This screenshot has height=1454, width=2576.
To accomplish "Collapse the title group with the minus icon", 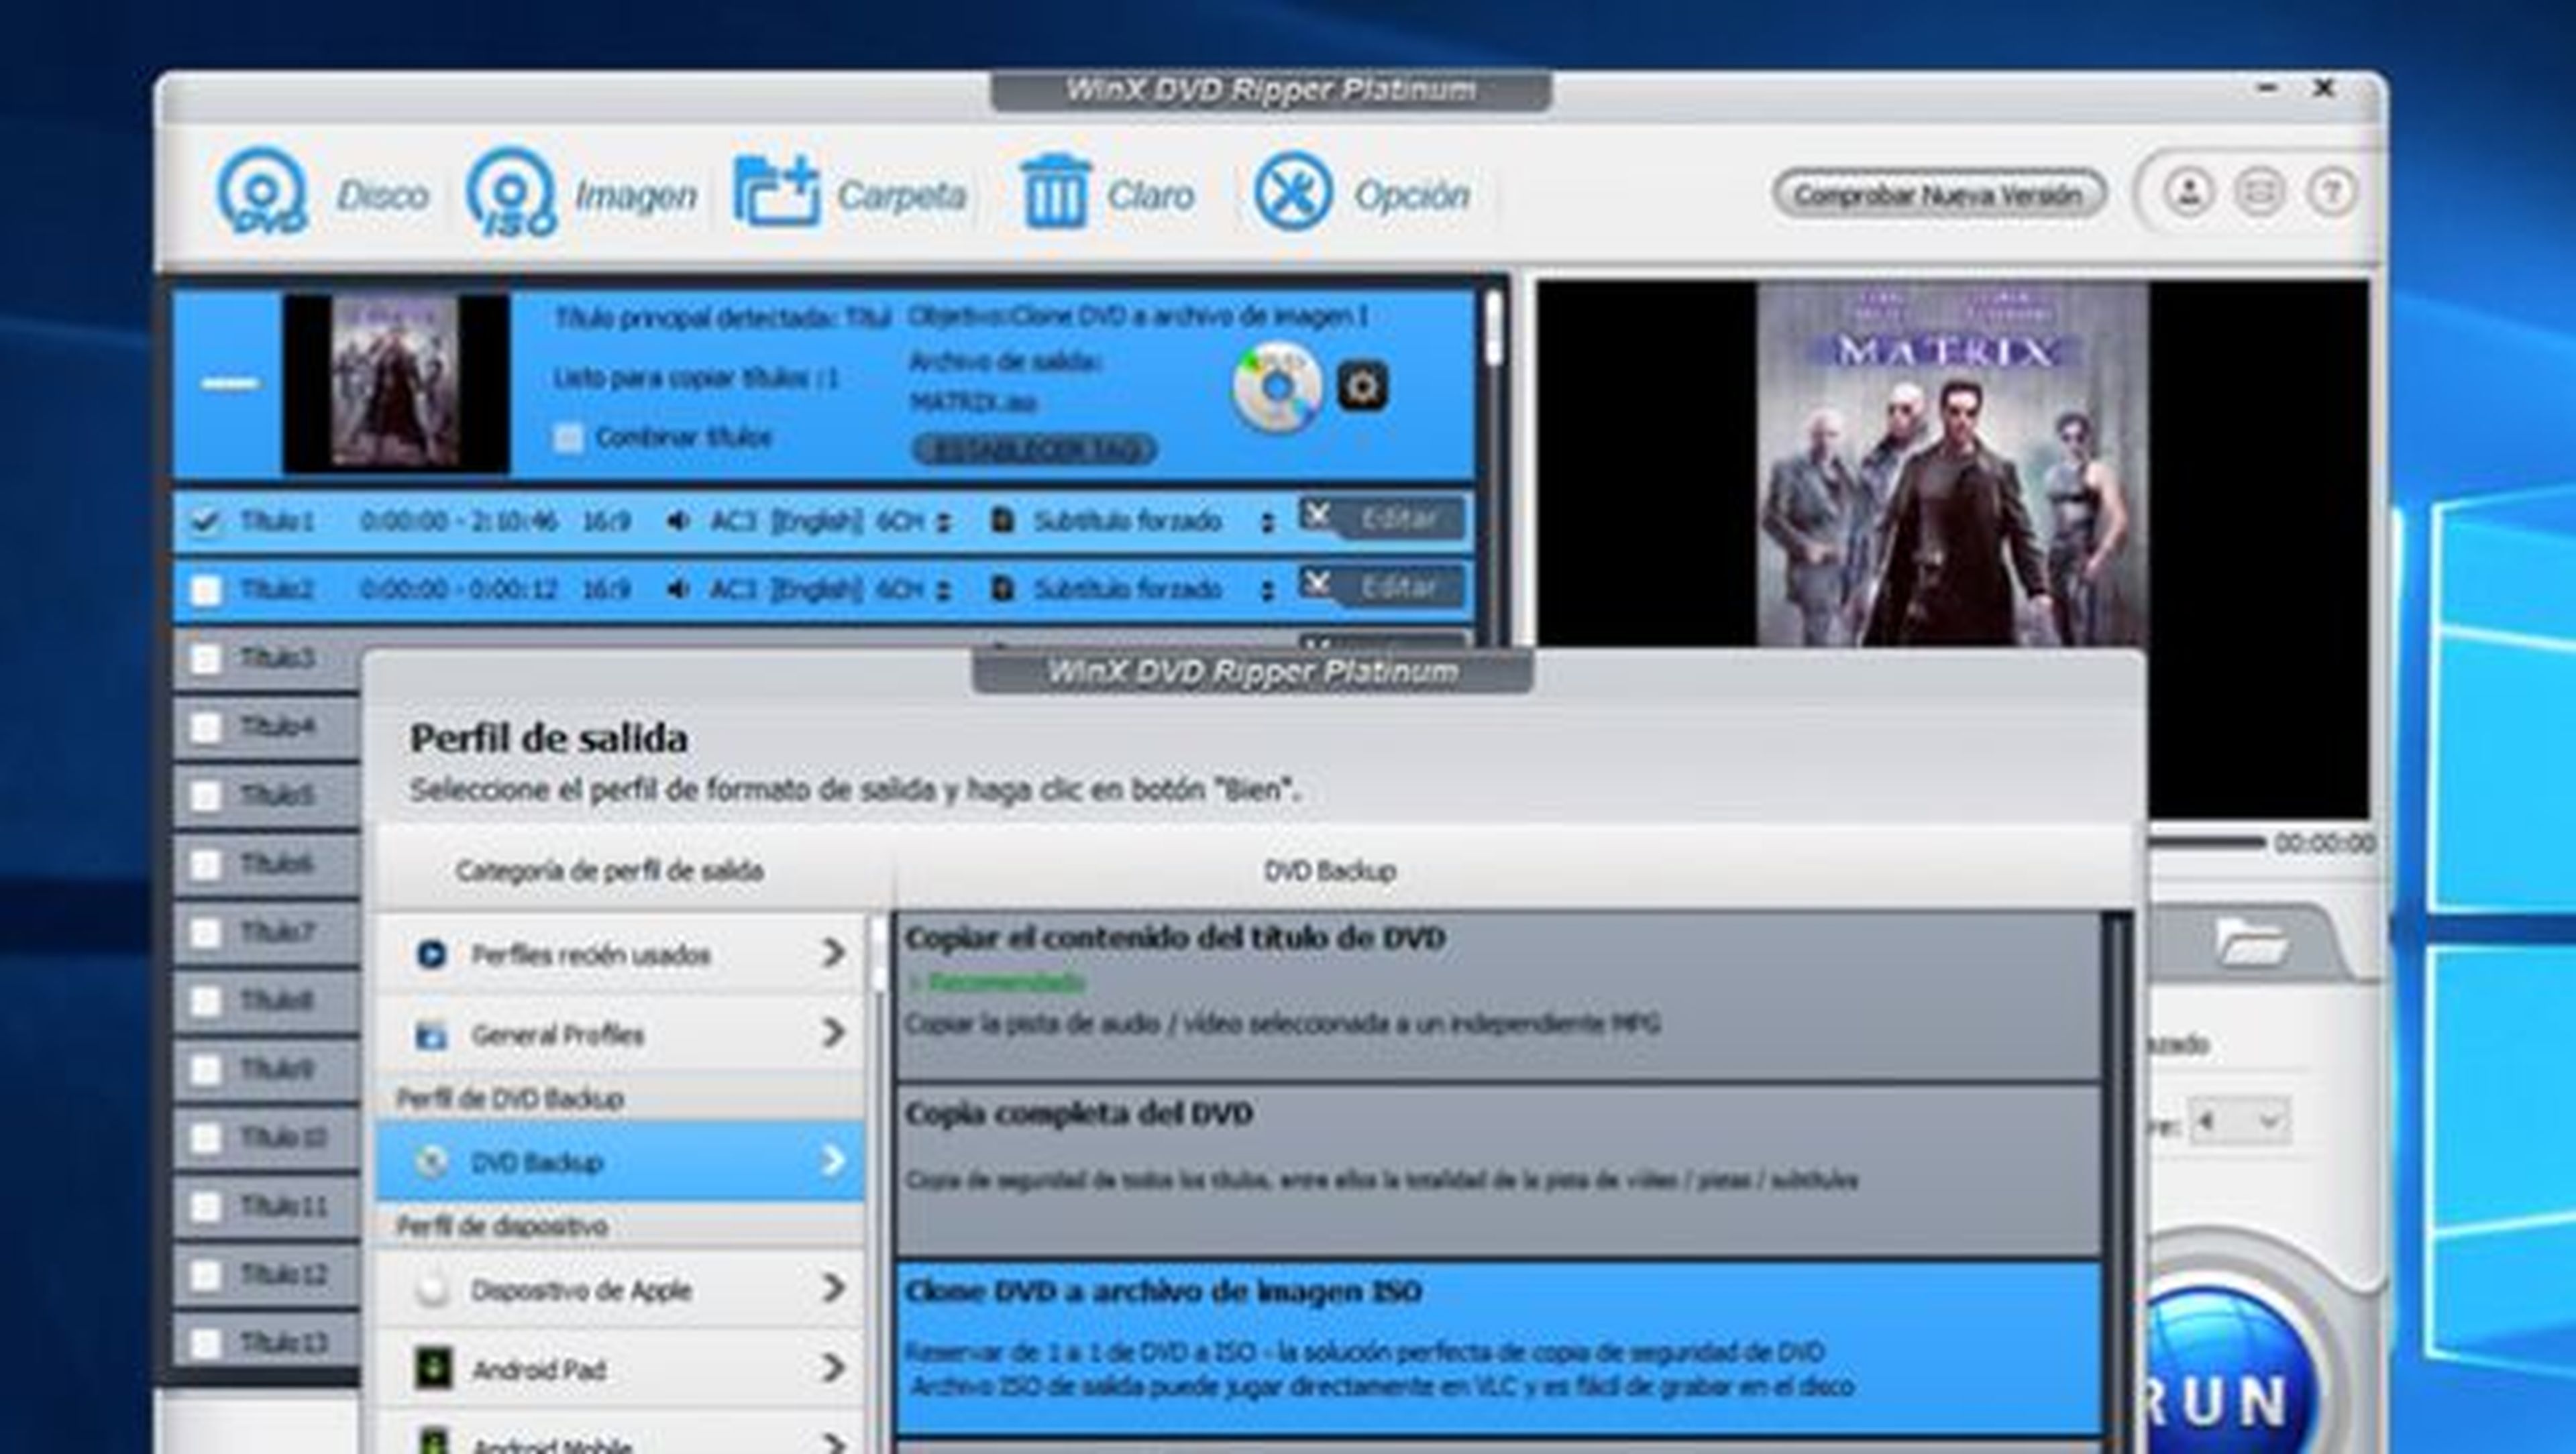I will 231,383.
